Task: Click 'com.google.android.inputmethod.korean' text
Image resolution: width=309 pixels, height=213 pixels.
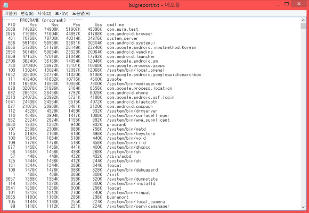Action: [x=151, y=47]
